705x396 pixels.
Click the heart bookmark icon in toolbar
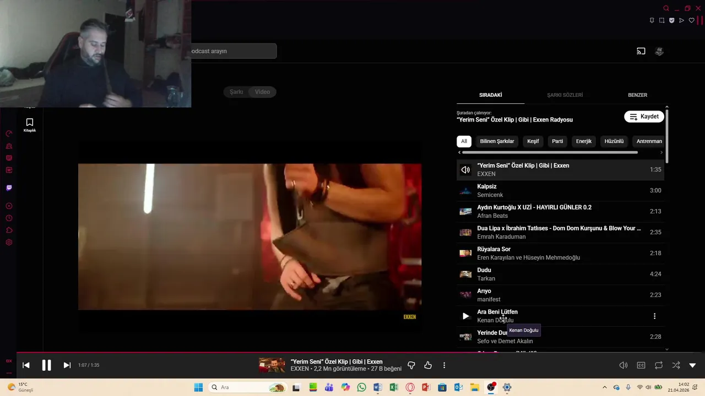click(691, 20)
